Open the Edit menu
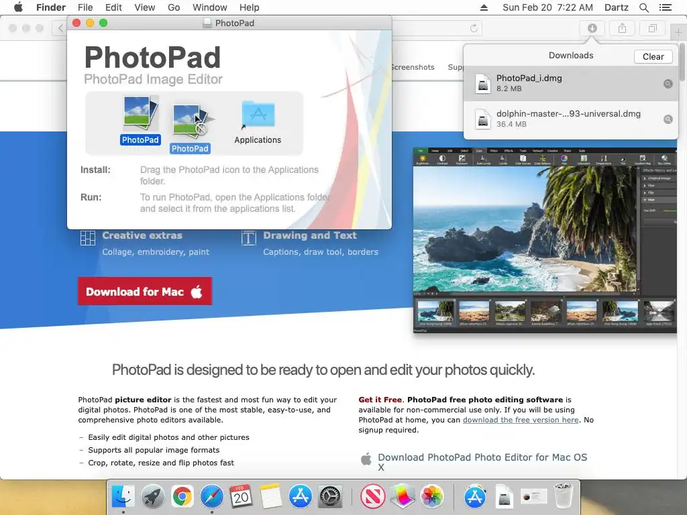The image size is (687, 515). [113, 7]
